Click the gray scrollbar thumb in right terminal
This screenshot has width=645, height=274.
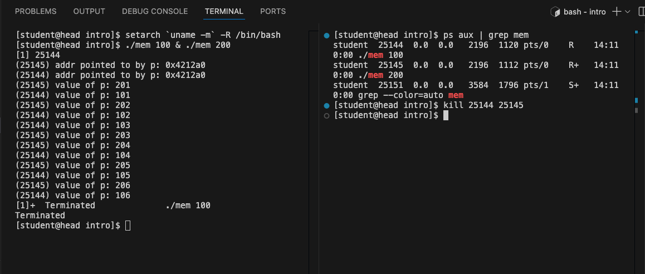tap(637, 110)
